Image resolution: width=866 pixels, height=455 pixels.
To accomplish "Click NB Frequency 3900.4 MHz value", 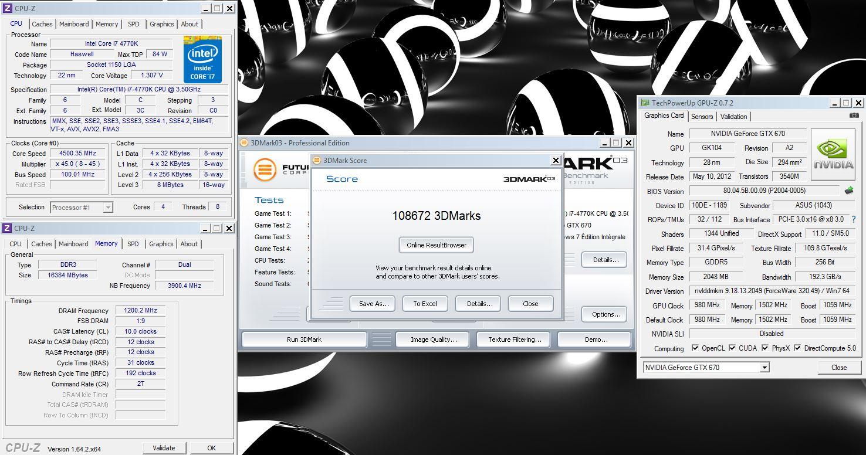I will pyautogui.click(x=184, y=286).
